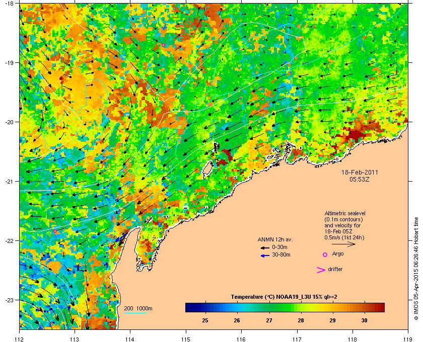Click the drifter legend label
The height and width of the screenshot is (342, 423).
[335, 269]
